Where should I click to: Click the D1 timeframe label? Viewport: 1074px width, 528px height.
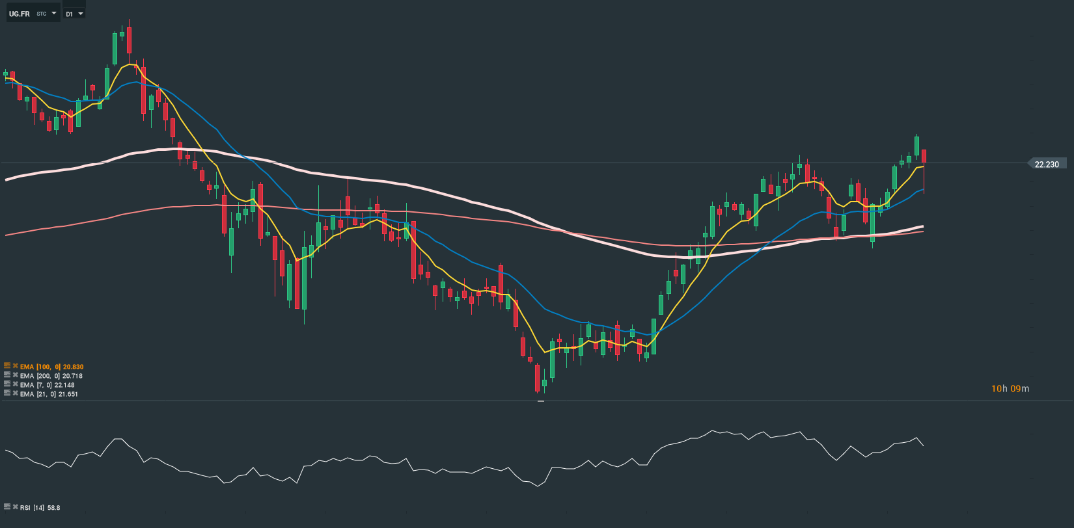(x=70, y=14)
